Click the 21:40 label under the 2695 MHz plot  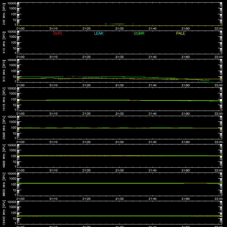point(152,142)
